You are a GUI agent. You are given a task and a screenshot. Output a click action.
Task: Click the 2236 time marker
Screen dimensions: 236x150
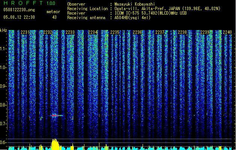137,32
